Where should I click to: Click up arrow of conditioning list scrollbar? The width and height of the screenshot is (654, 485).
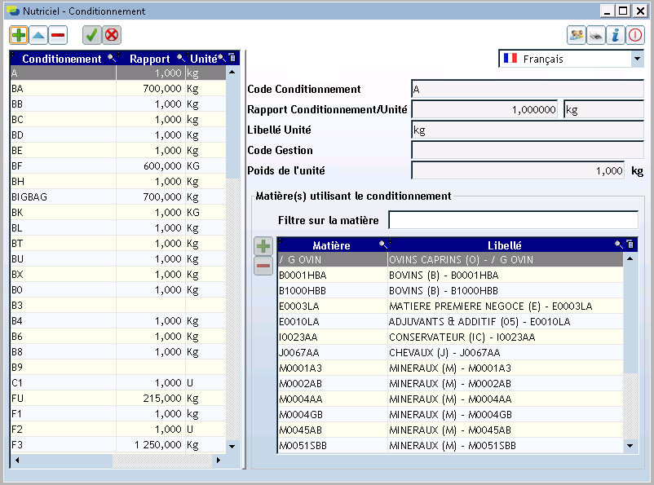click(232, 73)
